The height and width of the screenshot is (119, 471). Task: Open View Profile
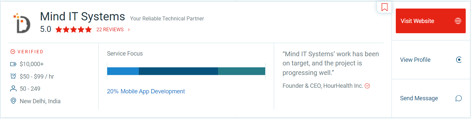click(x=431, y=60)
